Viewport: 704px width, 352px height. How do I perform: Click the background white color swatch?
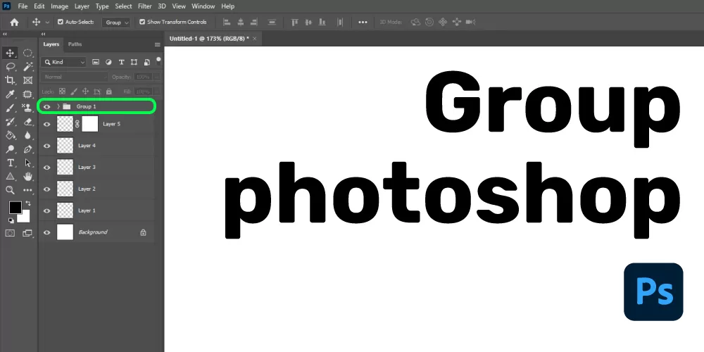coord(25,218)
